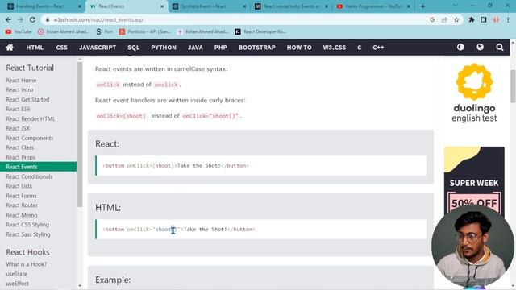Open the Port bookmark
This screenshot has width=516, height=290.
coord(104,31)
